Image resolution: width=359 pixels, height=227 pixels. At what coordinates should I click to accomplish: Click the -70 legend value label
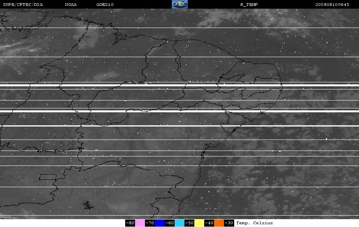[x=150, y=223]
